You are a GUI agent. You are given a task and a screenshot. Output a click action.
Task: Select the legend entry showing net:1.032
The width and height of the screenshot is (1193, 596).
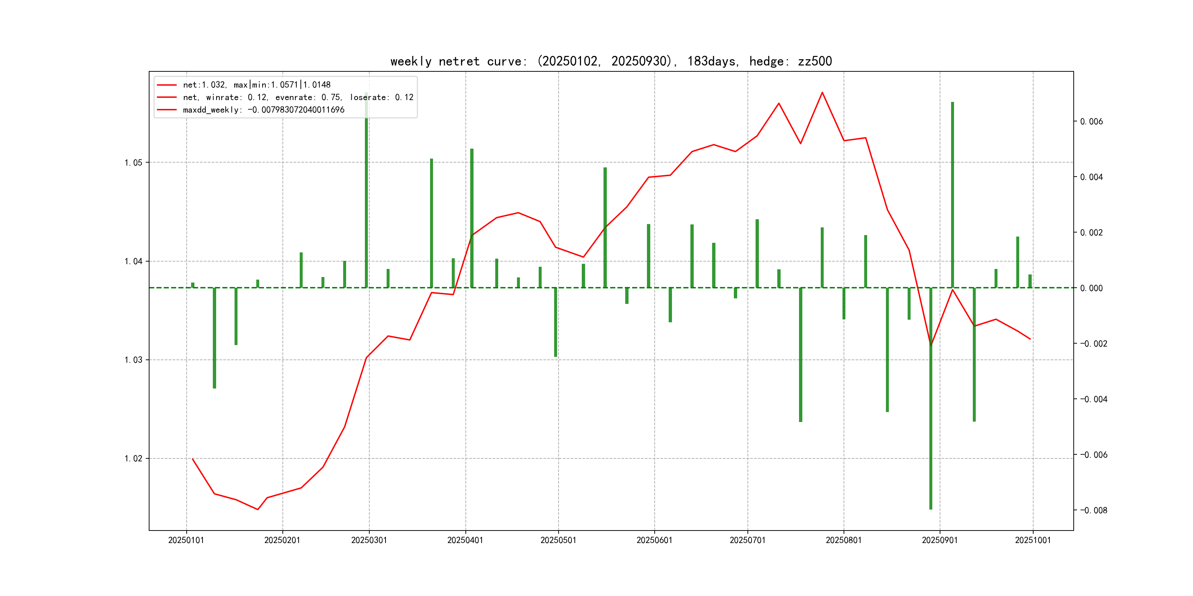click(257, 85)
